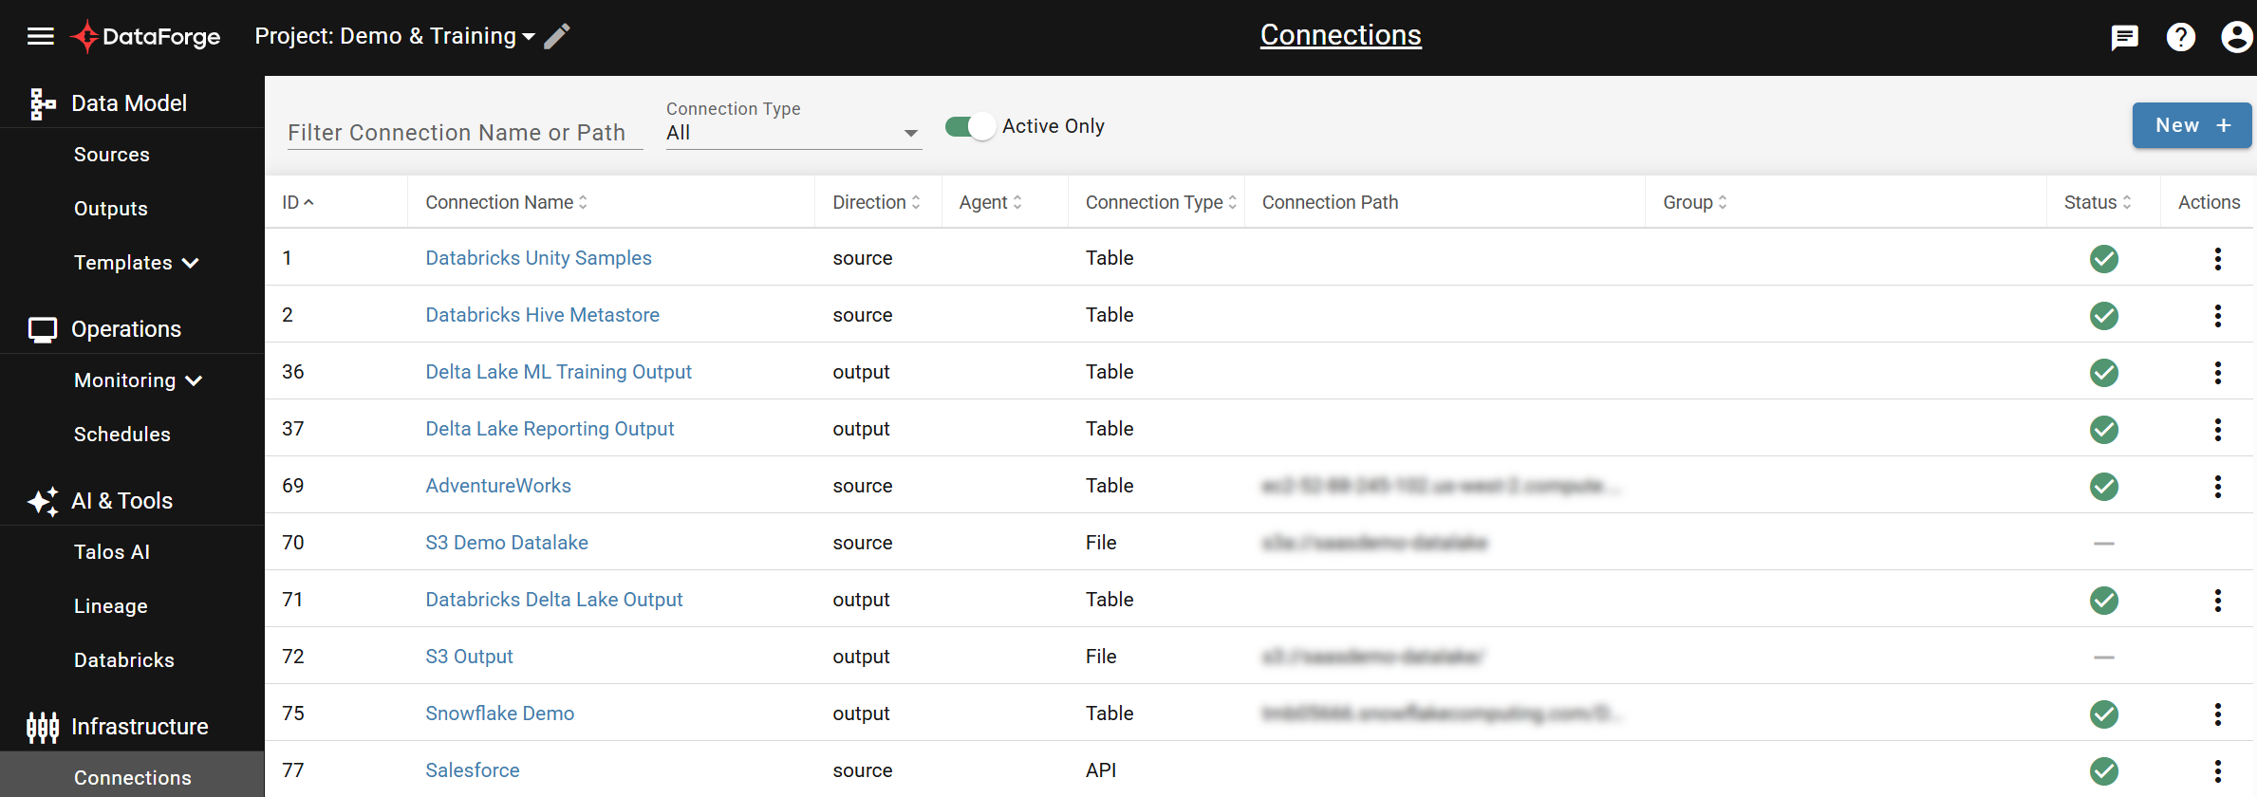Toggle the Active Only switch
Screen dimensions: 2257x797
click(970, 126)
